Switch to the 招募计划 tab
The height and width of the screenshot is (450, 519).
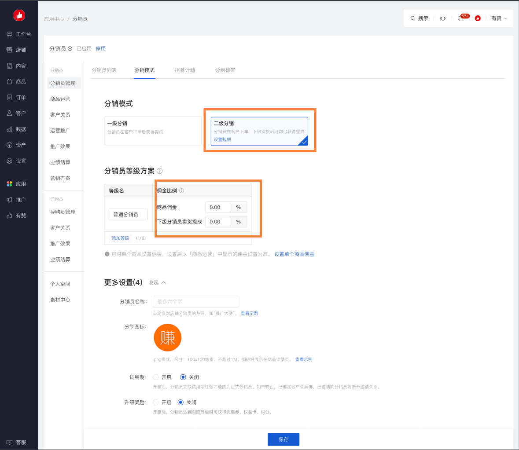point(185,70)
